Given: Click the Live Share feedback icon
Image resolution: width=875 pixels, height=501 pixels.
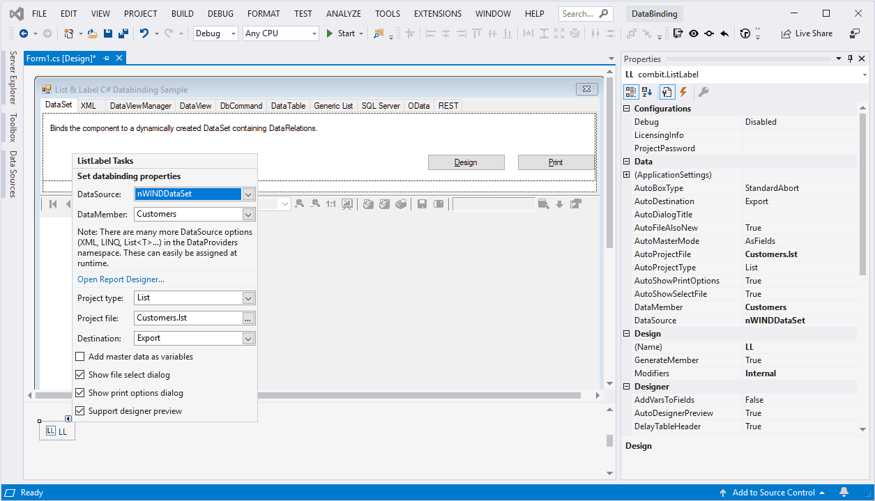Looking at the screenshot, I should [855, 33].
